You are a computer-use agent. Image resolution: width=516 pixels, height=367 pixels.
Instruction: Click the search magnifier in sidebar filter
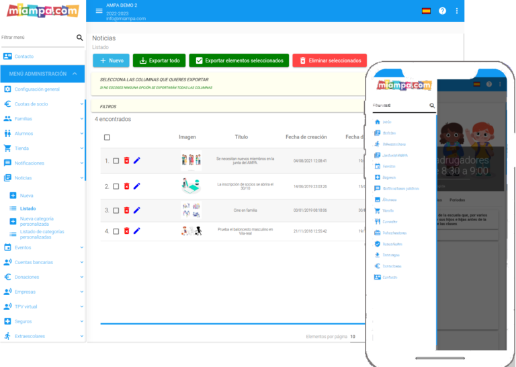pyautogui.click(x=80, y=38)
